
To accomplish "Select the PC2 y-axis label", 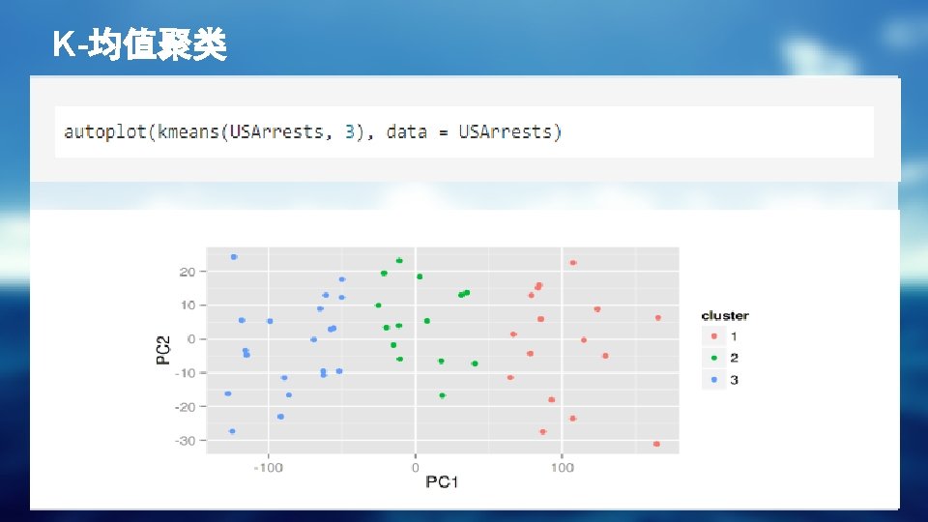I will click(162, 349).
